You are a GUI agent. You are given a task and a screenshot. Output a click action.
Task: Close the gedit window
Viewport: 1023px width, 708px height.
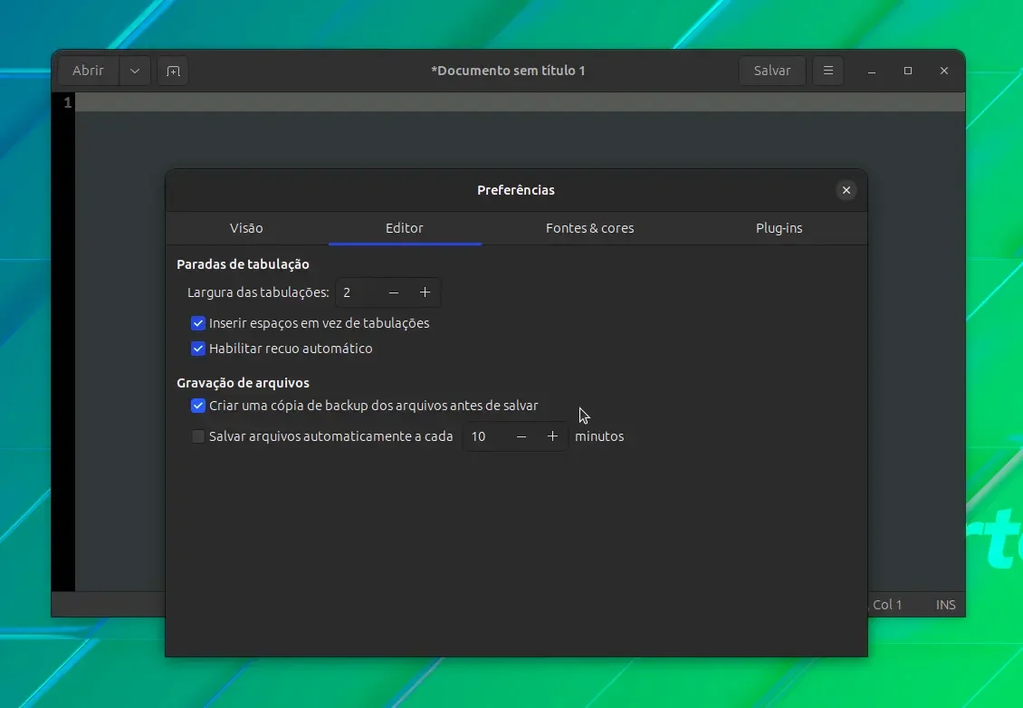tap(944, 71)
